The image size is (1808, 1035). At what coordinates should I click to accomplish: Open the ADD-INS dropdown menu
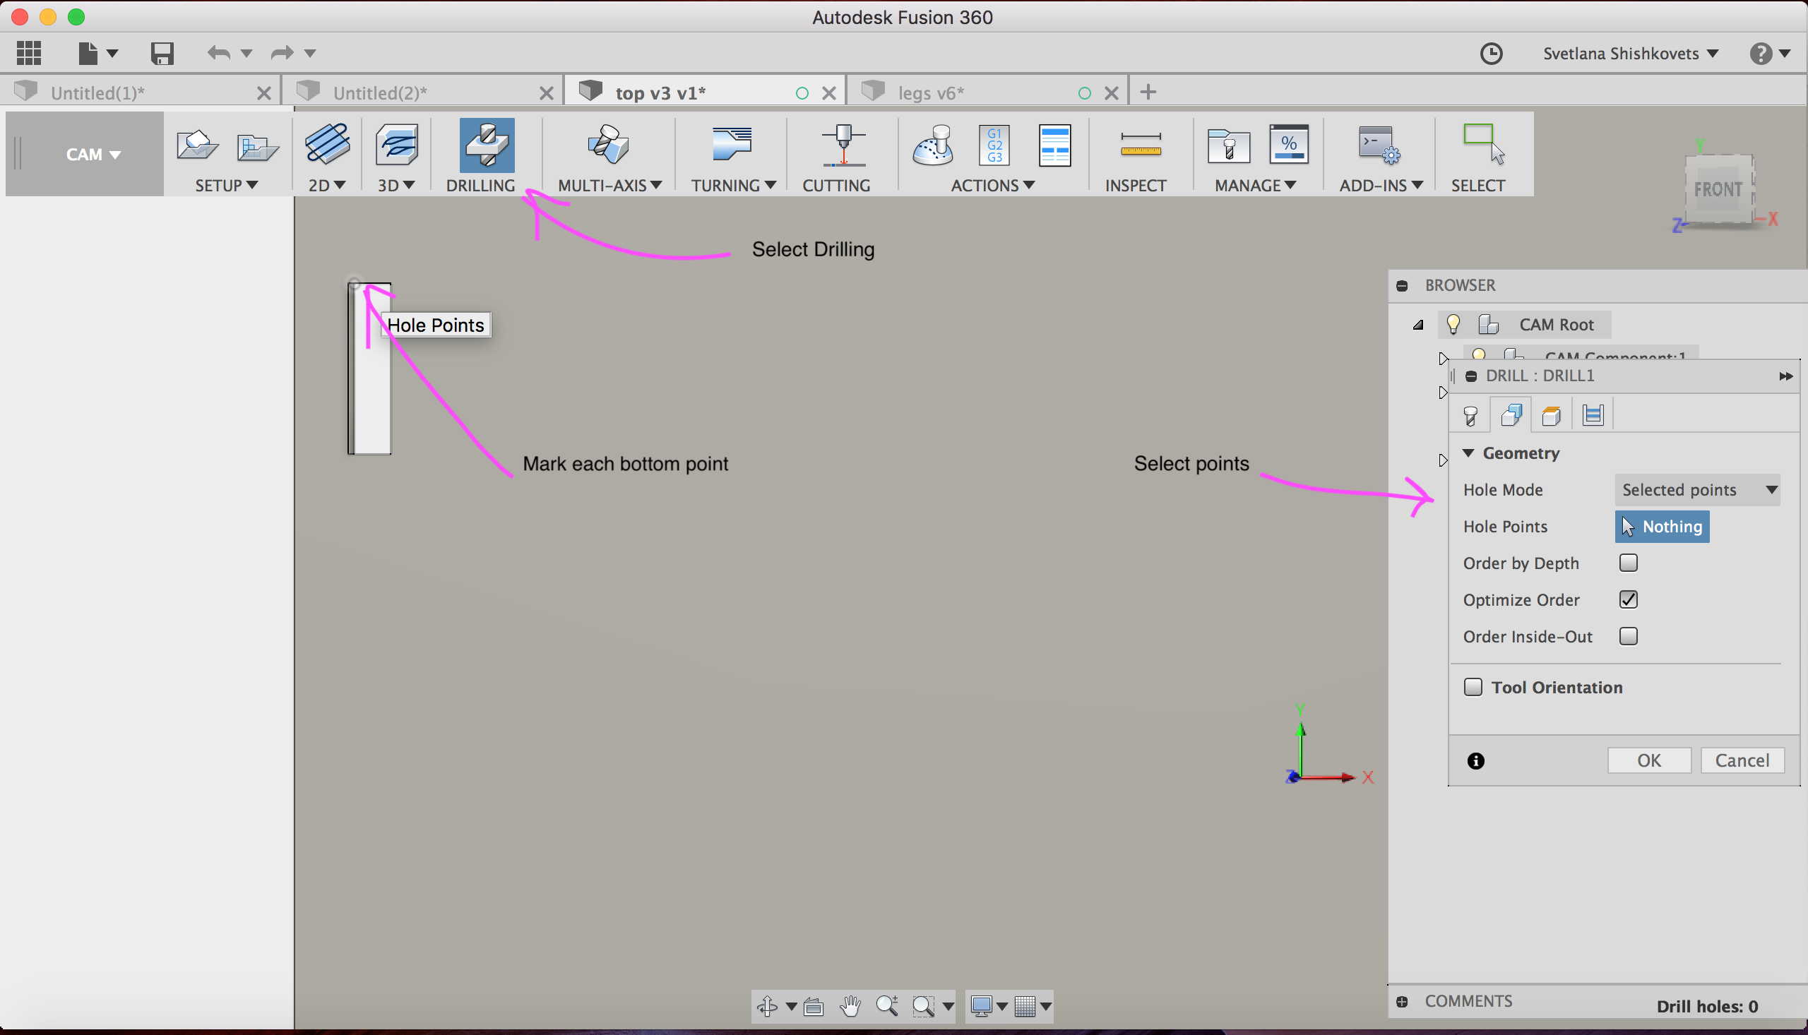pos(1381,186)
